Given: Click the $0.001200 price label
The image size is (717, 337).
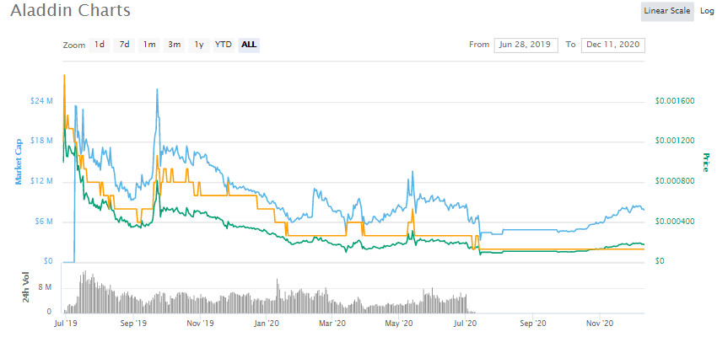Looking at the screenshot, I should 675,141.
